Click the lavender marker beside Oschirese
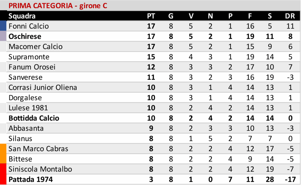The width and height of the screenshot is (302, 186). pyautogui.click(x=3, y=36)
